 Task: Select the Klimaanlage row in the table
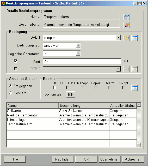pos(72,120)
